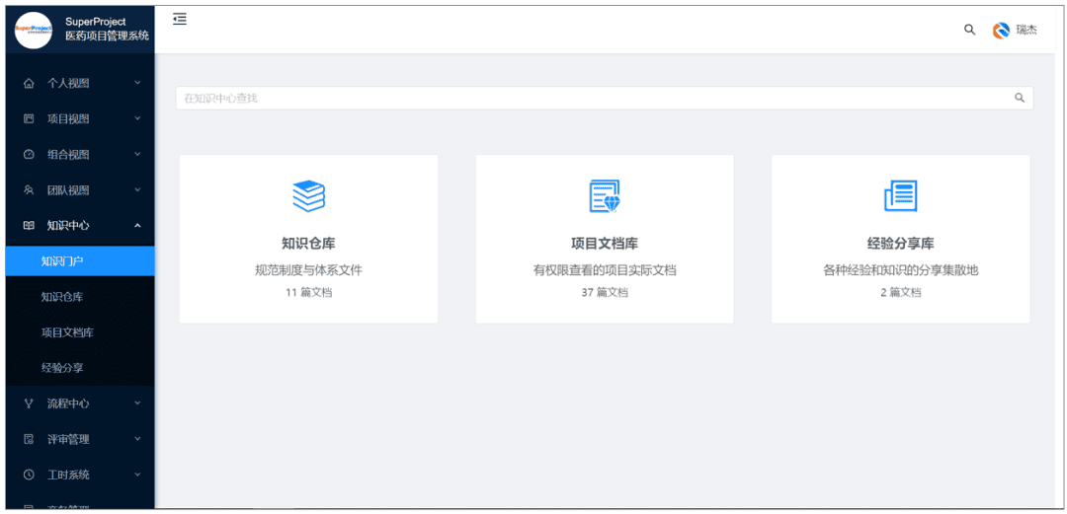Image resolution: width=1067 pixels, height=514 pixels.
Task: Click the 知识中心 menu label
Action: (x=68, y=226)
